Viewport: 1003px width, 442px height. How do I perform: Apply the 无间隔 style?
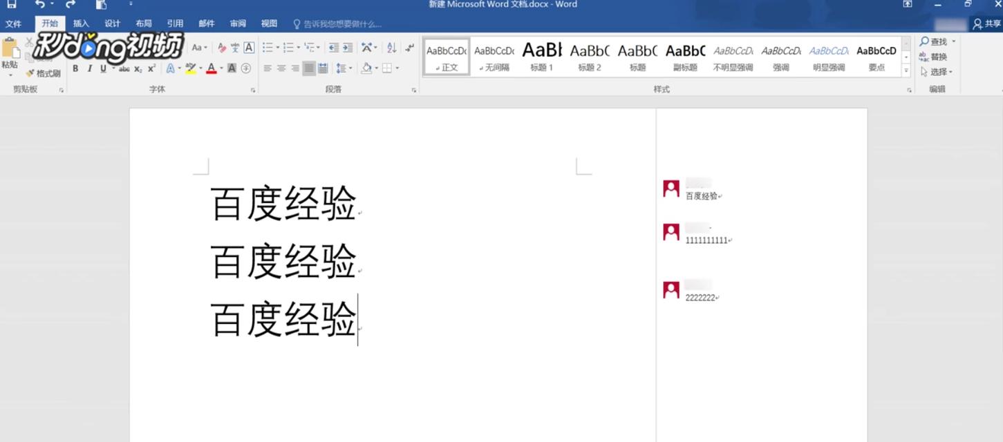point(494,57)
